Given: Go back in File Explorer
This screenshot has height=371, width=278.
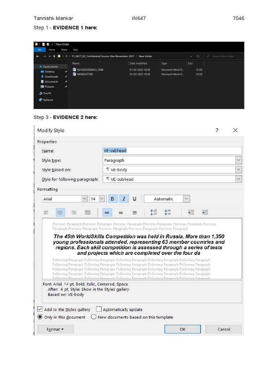Looking at the screenshot, I should tap(38, 56).
